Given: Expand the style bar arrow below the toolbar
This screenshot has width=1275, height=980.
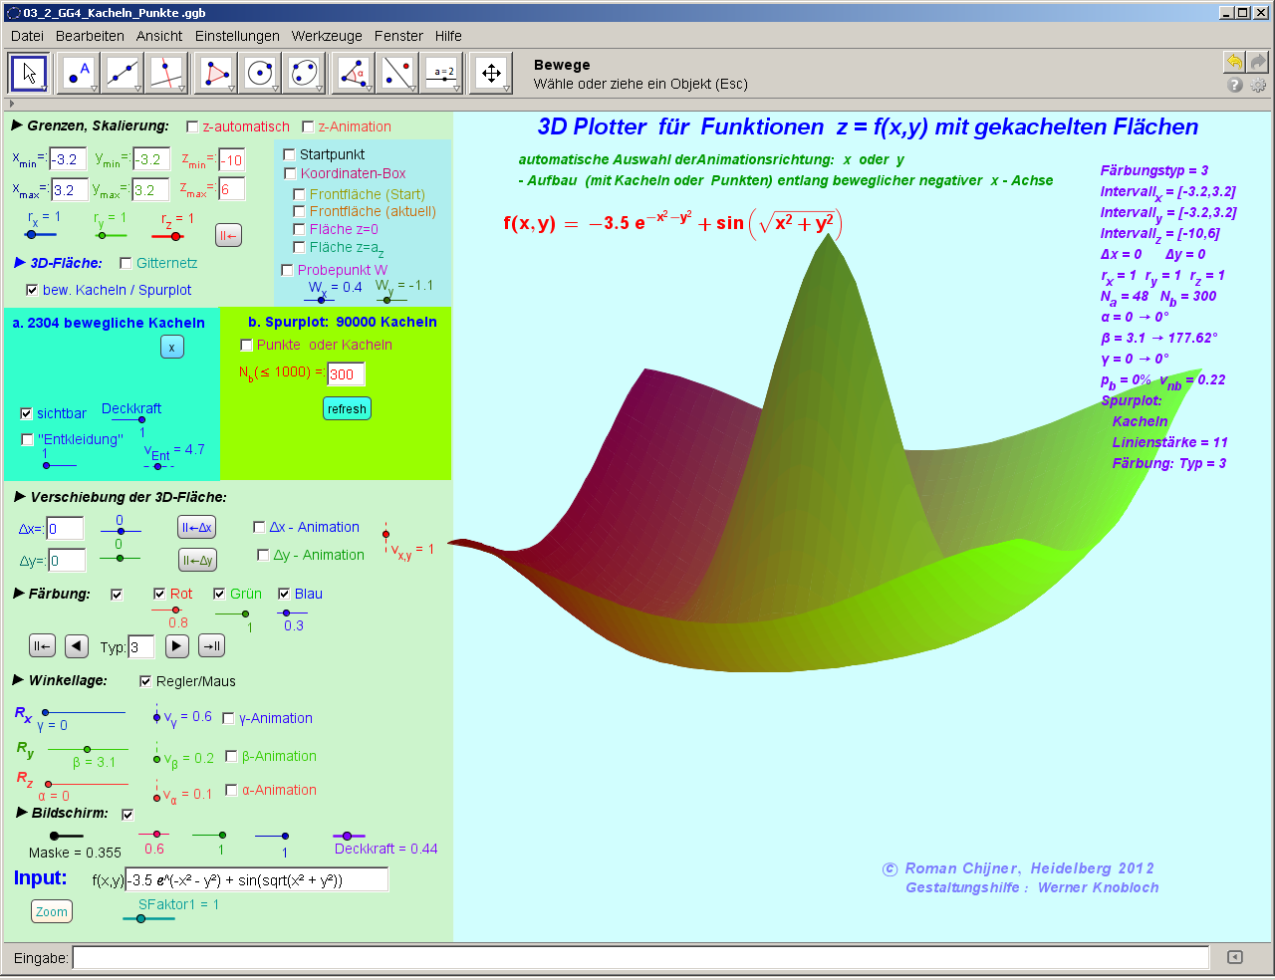Looking at the screenshot, I should coord(12,104).
